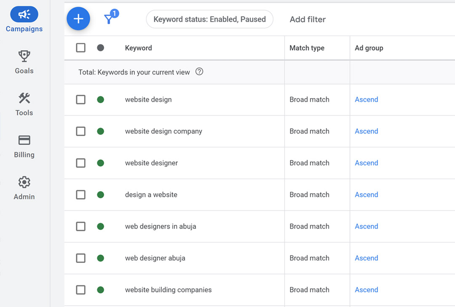Viewport: 455px width, 307px height.
Task: Check the box for web designers in abuja
Action: point(80,226)
